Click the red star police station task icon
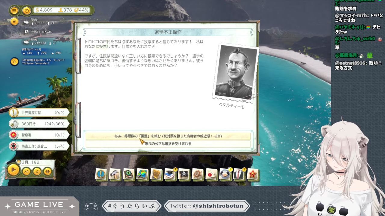The image size is (385, 216). pyautogui.click(x=14, y=135)
